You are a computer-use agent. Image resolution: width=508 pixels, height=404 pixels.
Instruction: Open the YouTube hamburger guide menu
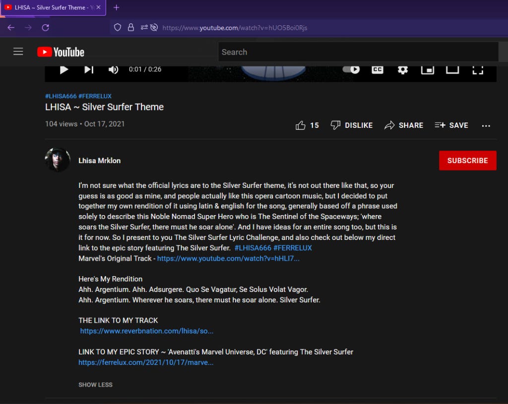pos(18,52)
